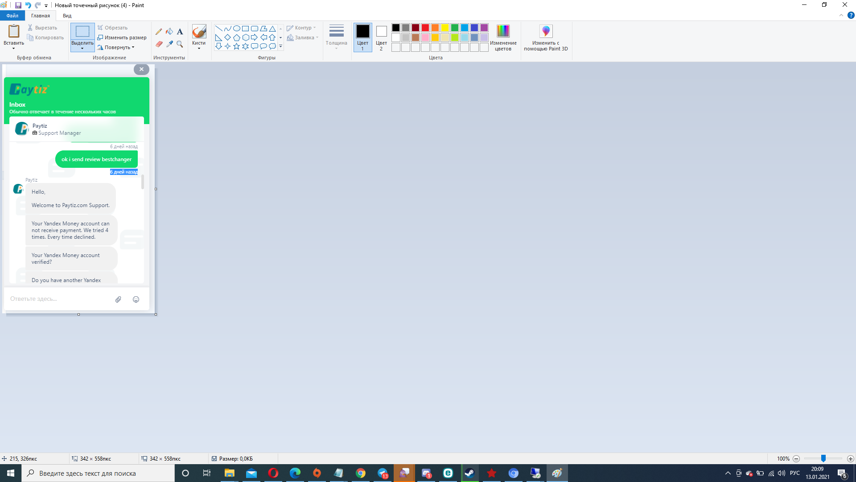Open the Brushes dropdown arrow
Viewport: 856px width, 482px height.
point(199,48)
